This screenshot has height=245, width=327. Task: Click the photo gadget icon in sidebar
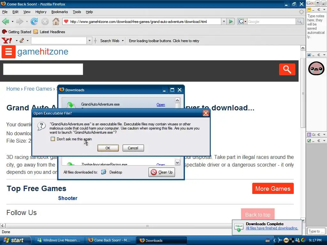[x=309, y=55]
